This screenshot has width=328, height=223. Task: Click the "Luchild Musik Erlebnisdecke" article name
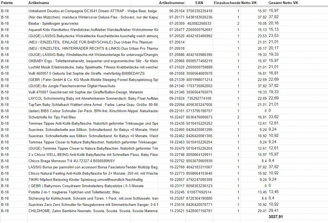point(93,67)
